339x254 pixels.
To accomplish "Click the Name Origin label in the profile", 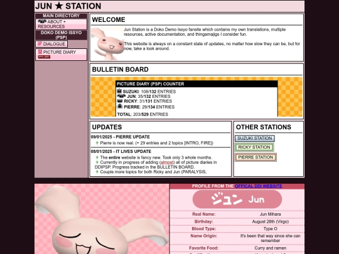I will pyautogui.click(x=203, y=236).
